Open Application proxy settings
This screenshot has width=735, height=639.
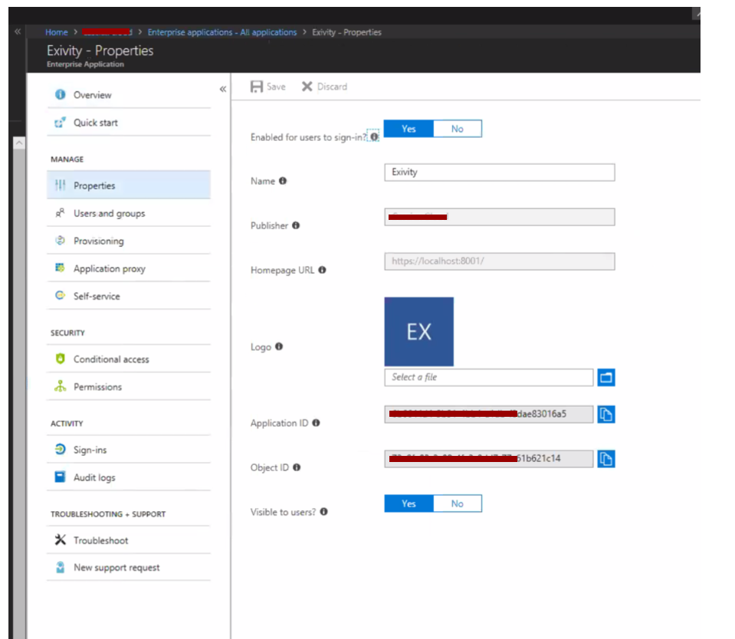(129, 268)
